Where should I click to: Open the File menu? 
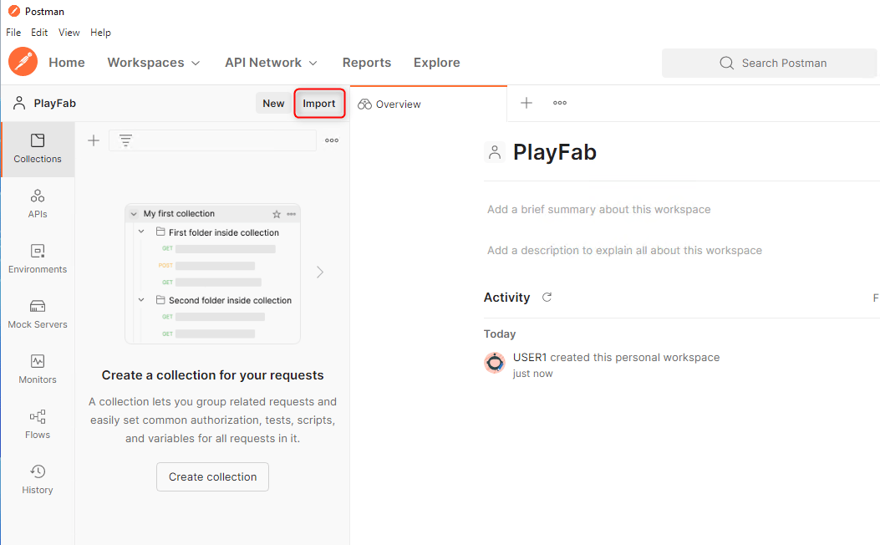[x=13, y=33]
